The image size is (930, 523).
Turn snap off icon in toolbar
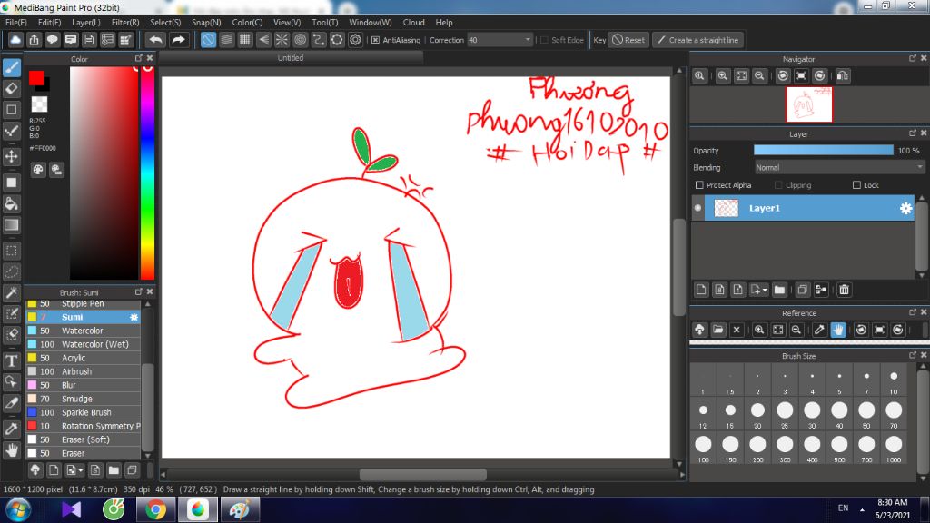click(x=208, y=40)
